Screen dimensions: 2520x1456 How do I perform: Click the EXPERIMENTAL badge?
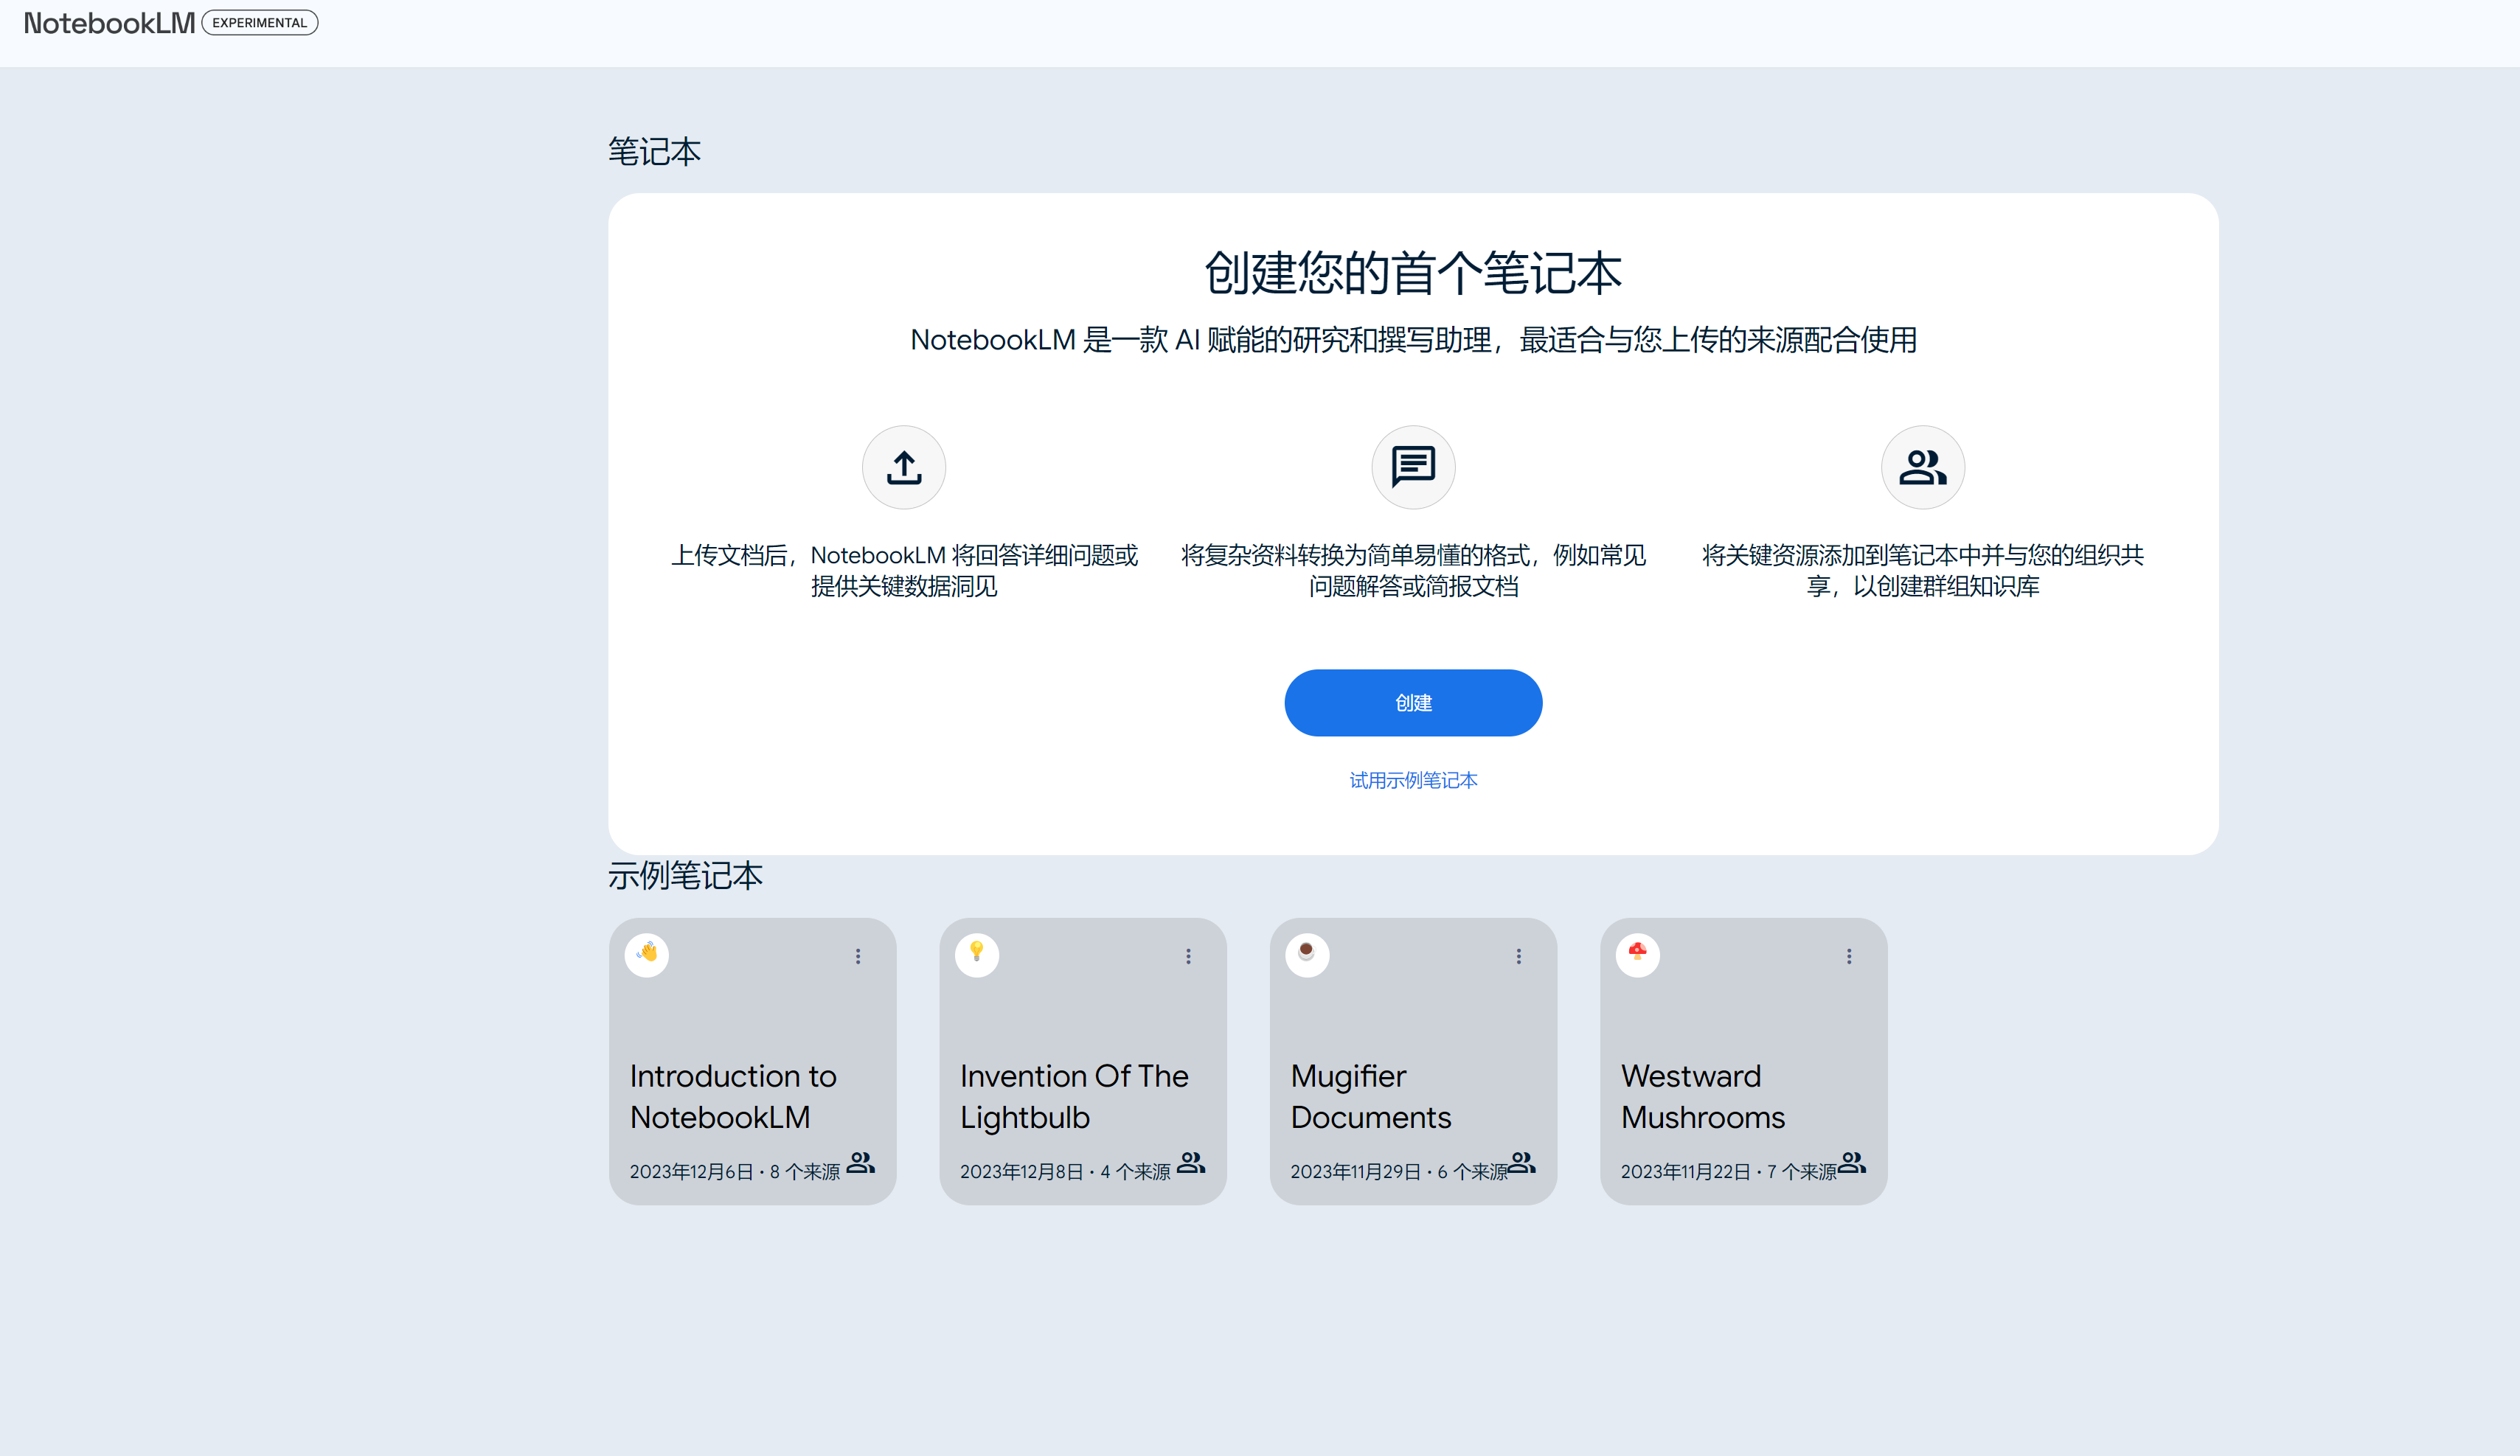pyautogui.click(x=260, y=22)
